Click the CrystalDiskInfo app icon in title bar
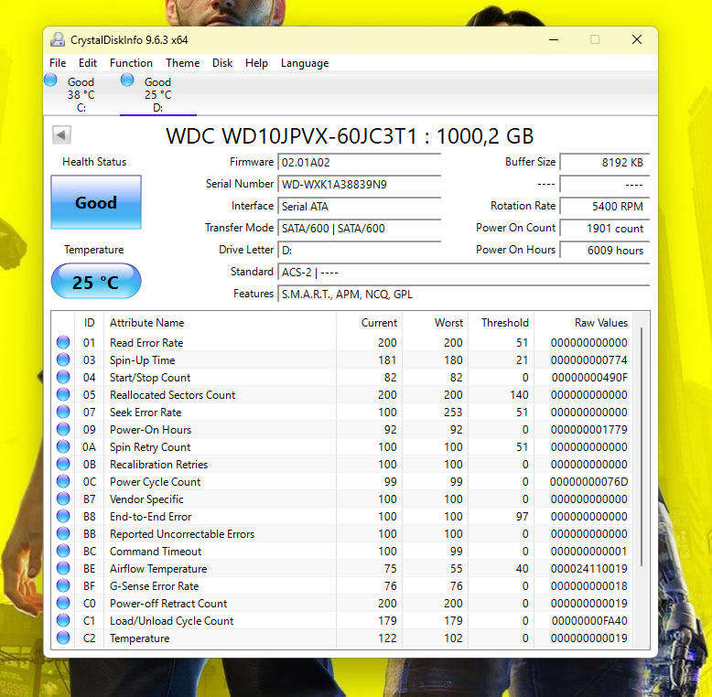This screenshot has height=697, width=712. (x=58, y=39)
